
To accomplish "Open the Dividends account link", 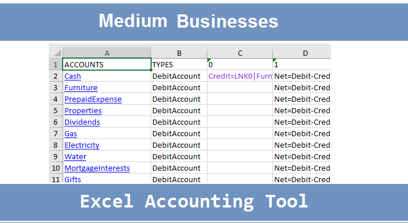I will (x=82, y=122).
